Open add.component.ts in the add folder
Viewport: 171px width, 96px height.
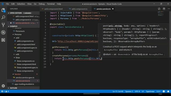coord(25,51)
